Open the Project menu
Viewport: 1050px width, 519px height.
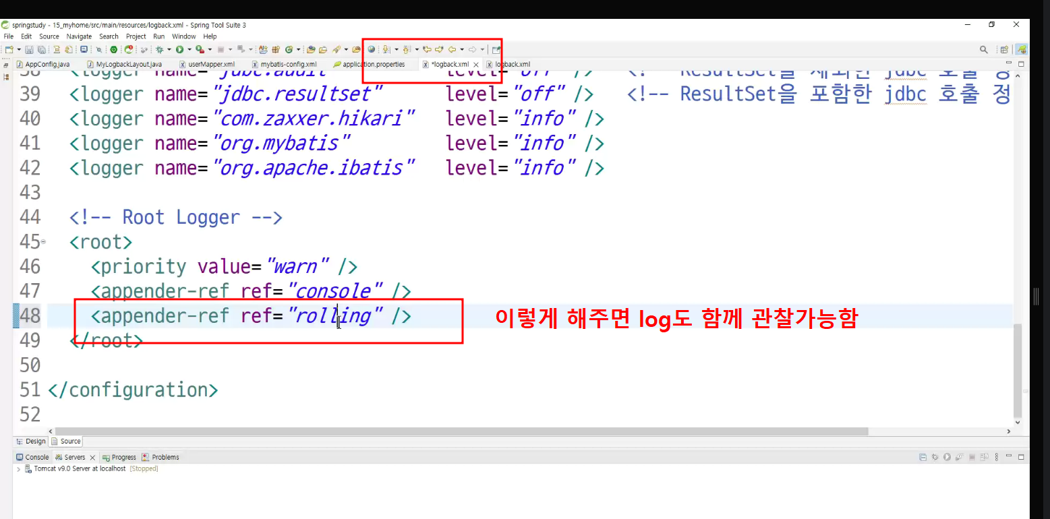click(x=136, y=36)
